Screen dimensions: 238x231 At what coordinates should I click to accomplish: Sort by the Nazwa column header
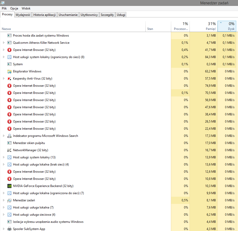(x=73, y=27)
